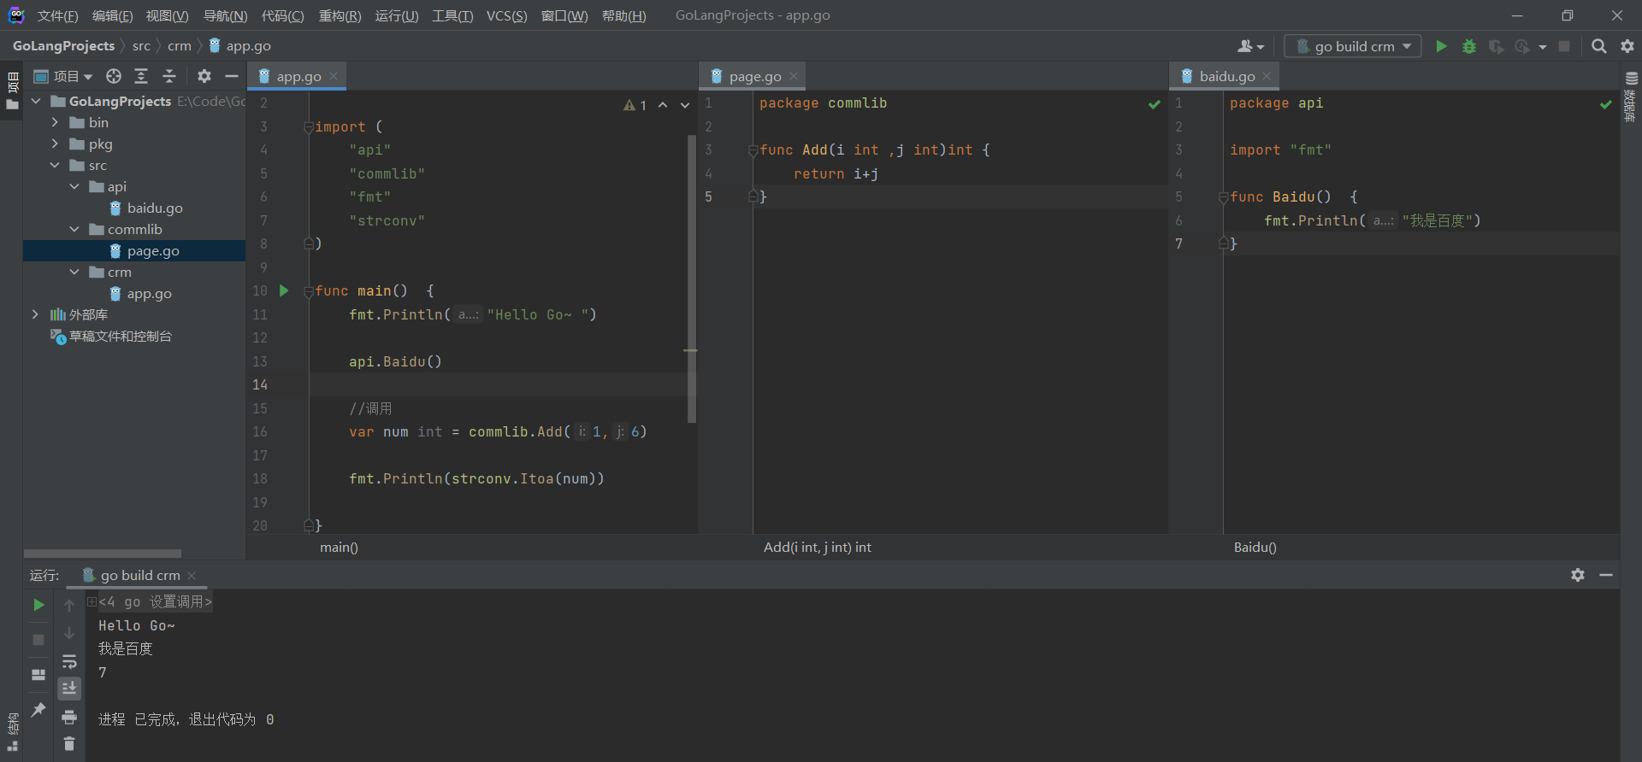The width and height of the screenshot is (1642, 762).
Task: Click the crm breadcrumb in navigation bar
Action: click(x=180, y=46)
